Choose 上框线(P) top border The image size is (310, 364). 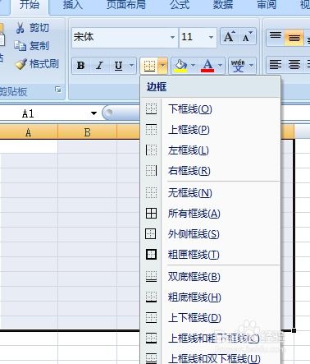(211, 130)
